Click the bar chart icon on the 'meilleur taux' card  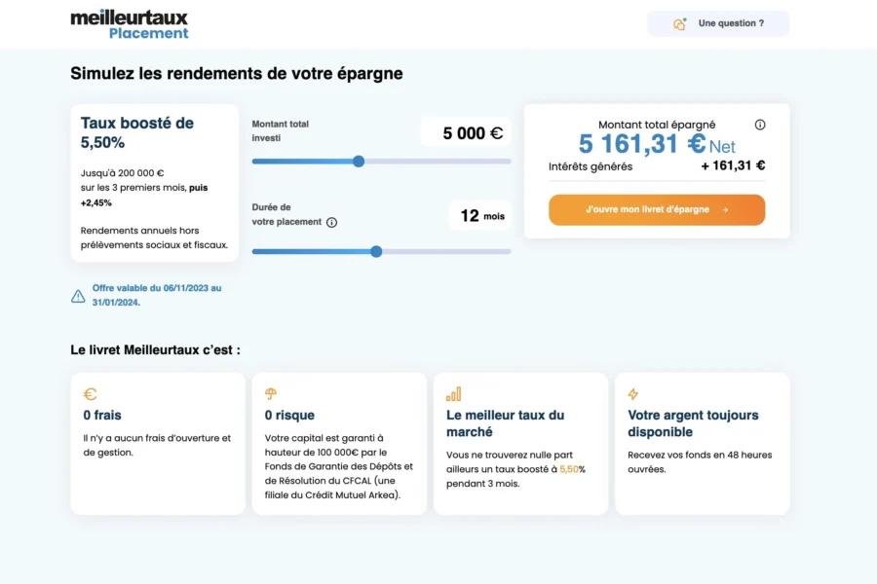point(453,394)
